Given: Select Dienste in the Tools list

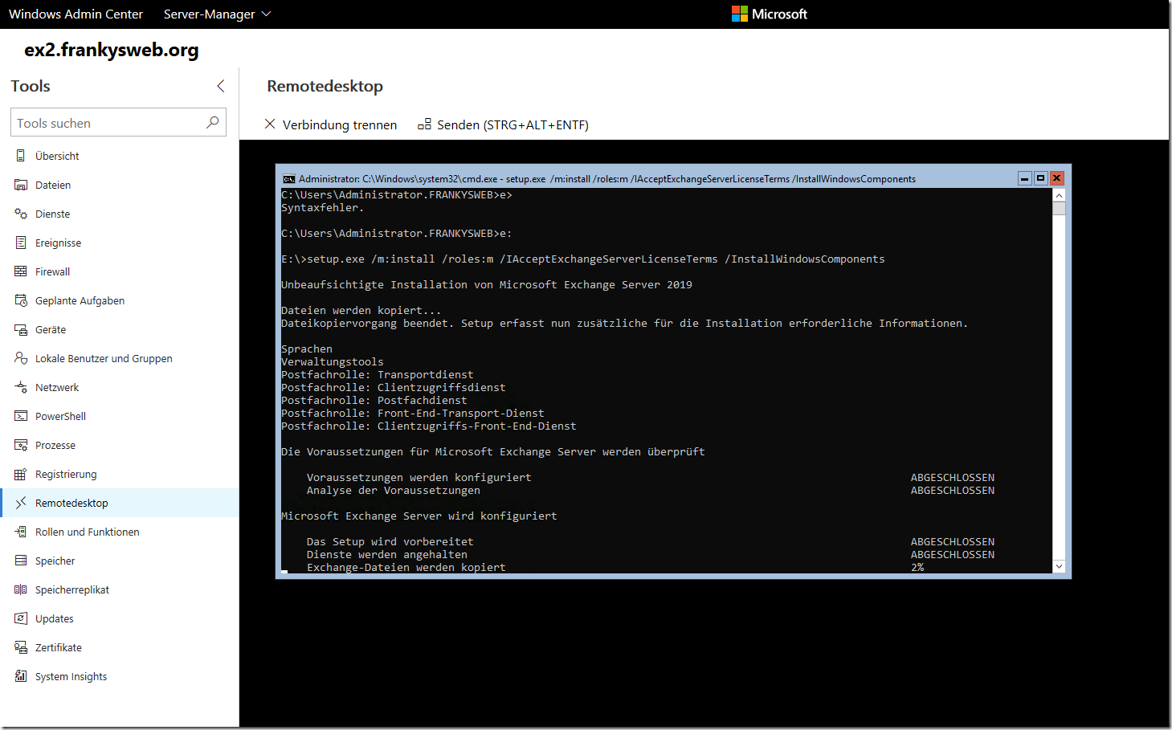Looking at the screenshot, I should point(119,214).
